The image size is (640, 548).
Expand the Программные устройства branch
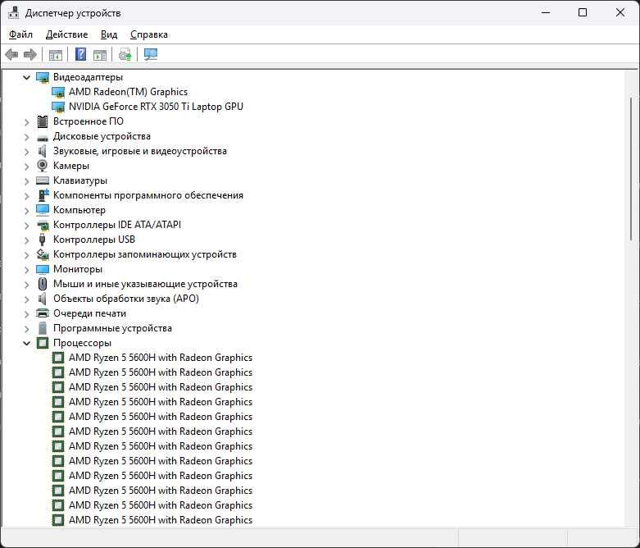click(26, 329)
